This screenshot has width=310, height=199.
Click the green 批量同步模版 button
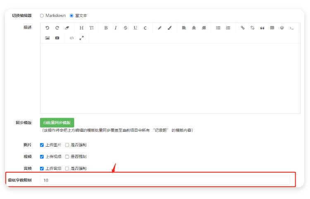(57, 123)
